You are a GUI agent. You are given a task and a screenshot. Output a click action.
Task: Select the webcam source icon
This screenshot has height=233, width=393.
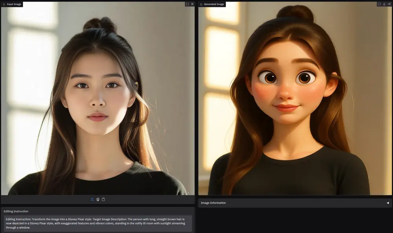pyautogui.click(x=98, y=200)
